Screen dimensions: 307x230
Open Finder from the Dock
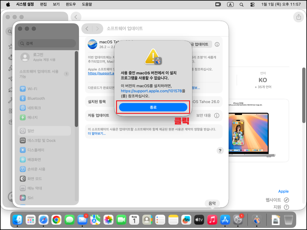17,220
